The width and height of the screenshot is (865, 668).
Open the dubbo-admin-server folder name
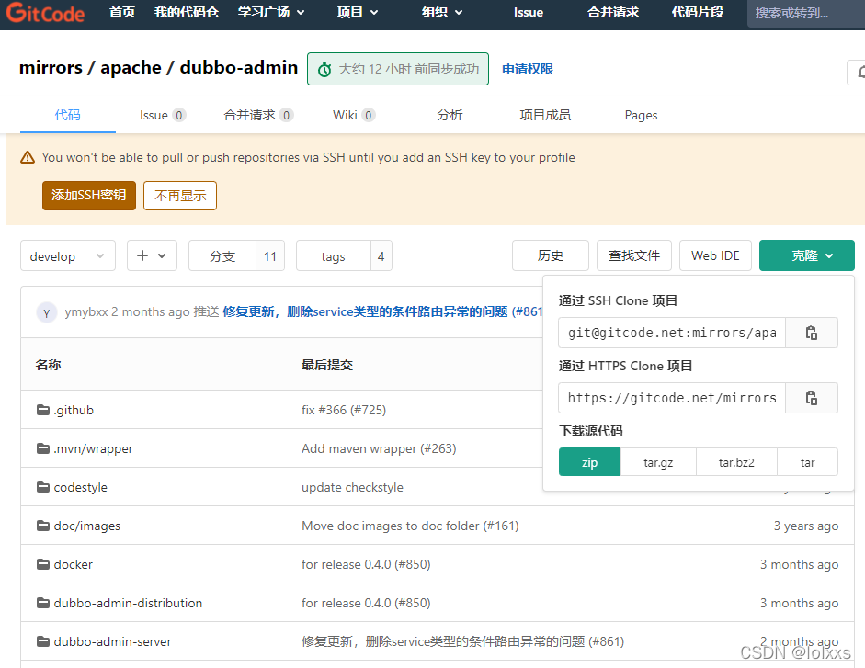[112, 641]
